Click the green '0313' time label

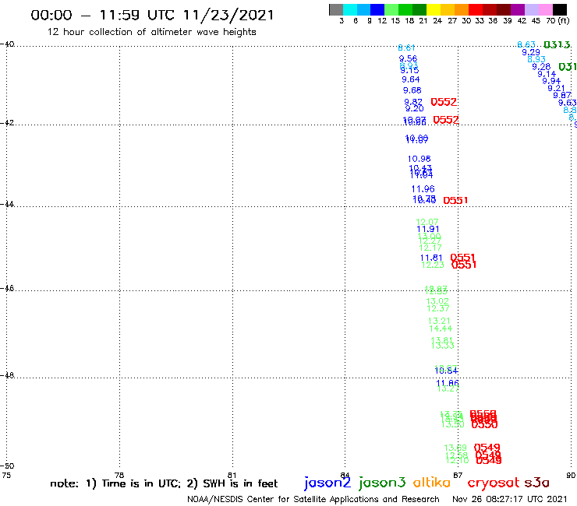tap(557, 45)
